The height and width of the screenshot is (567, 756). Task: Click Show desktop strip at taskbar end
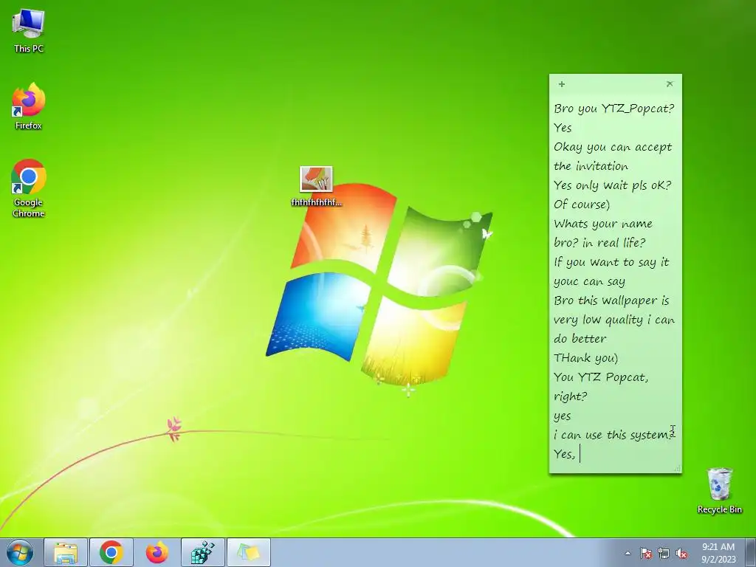point(750,552)
